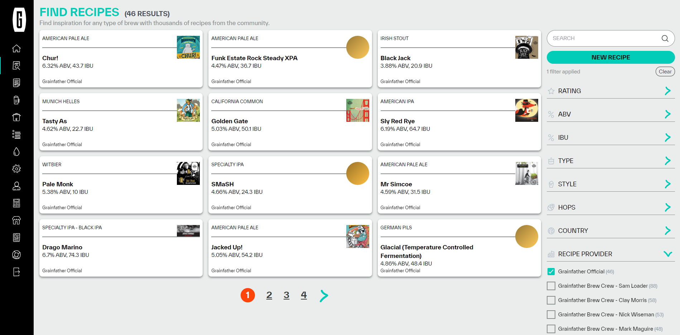The image size is (680, 335).
Task: Open the news article icon in sidebar
Action: (16, 238)
